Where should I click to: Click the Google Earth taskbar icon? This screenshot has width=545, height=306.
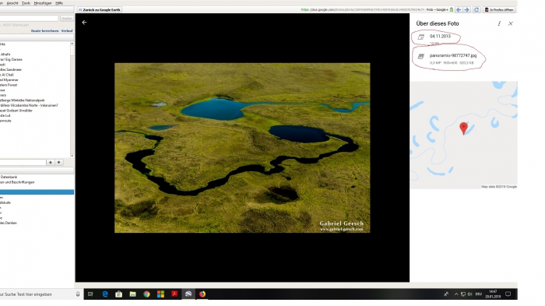188,294
